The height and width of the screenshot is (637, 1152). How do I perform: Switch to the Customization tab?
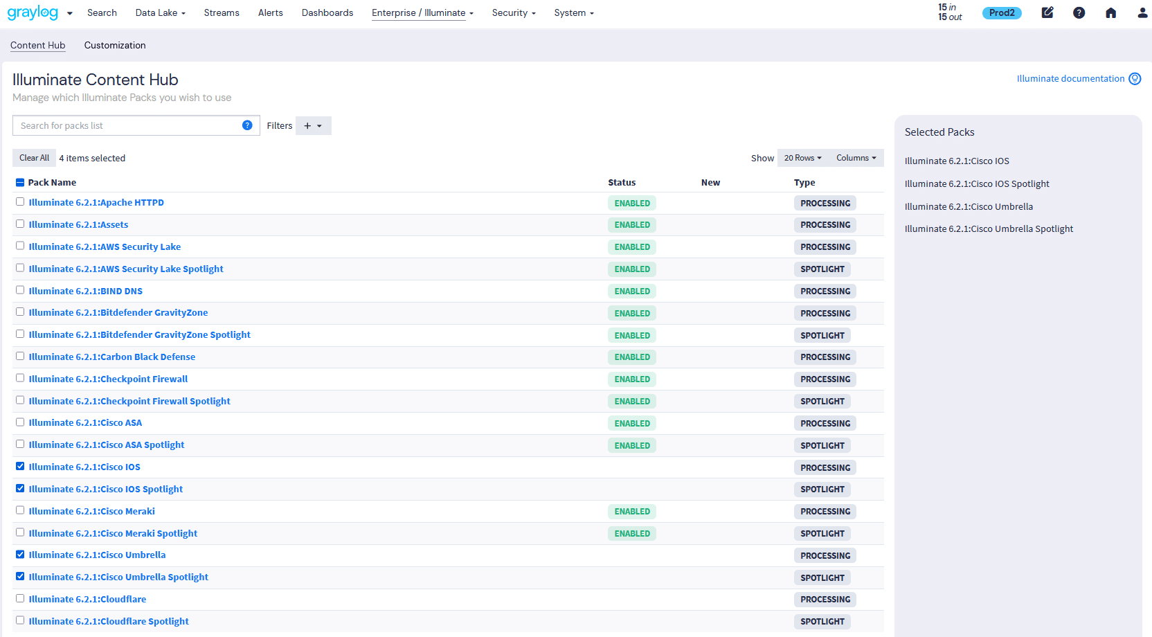[x=115, y=45]
